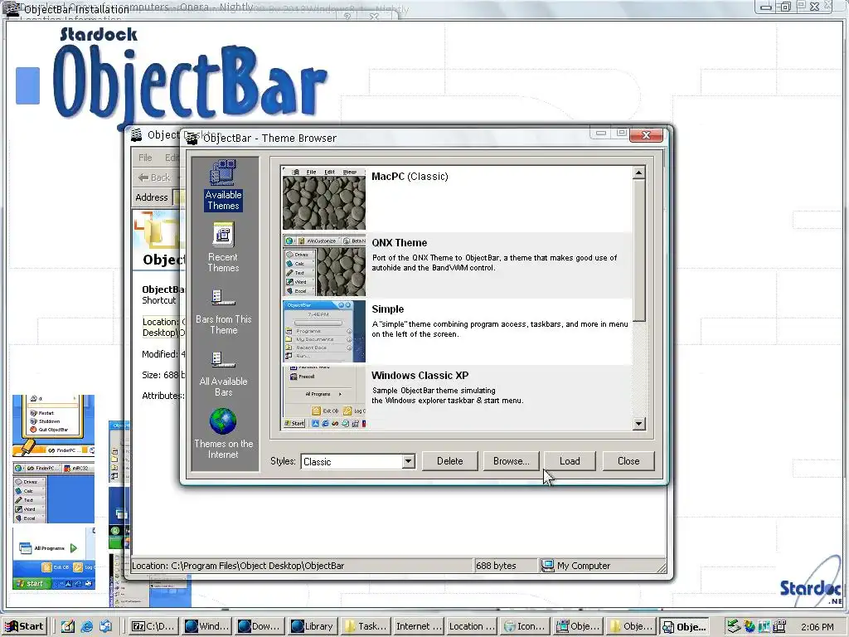
Task: Open Themes on the Internet globe
Action: pos(223,433)
